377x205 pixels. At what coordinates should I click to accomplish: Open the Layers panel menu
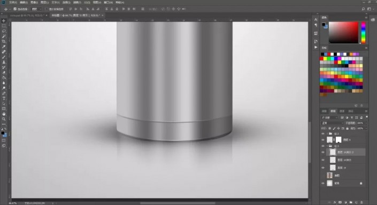point(366,111)
